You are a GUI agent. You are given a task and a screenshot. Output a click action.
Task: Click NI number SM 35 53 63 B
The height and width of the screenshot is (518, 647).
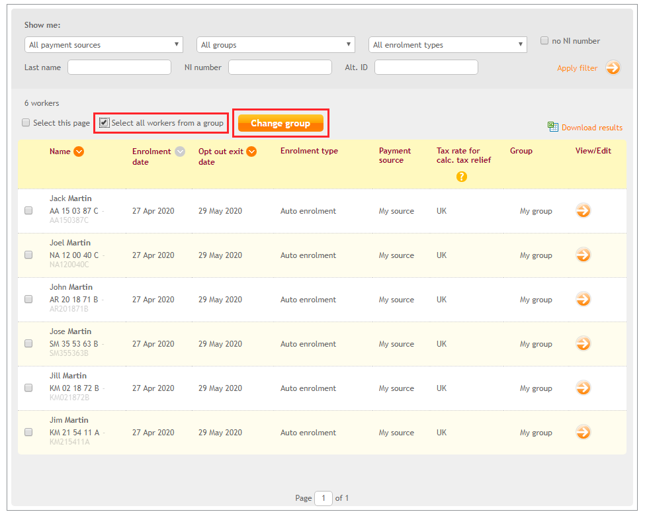[74, 344]
